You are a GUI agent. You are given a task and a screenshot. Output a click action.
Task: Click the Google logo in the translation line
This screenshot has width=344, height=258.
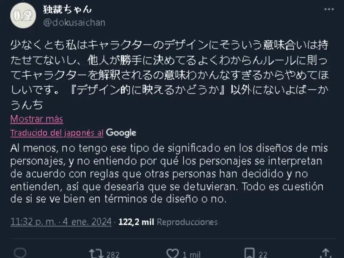coord(121,132)
